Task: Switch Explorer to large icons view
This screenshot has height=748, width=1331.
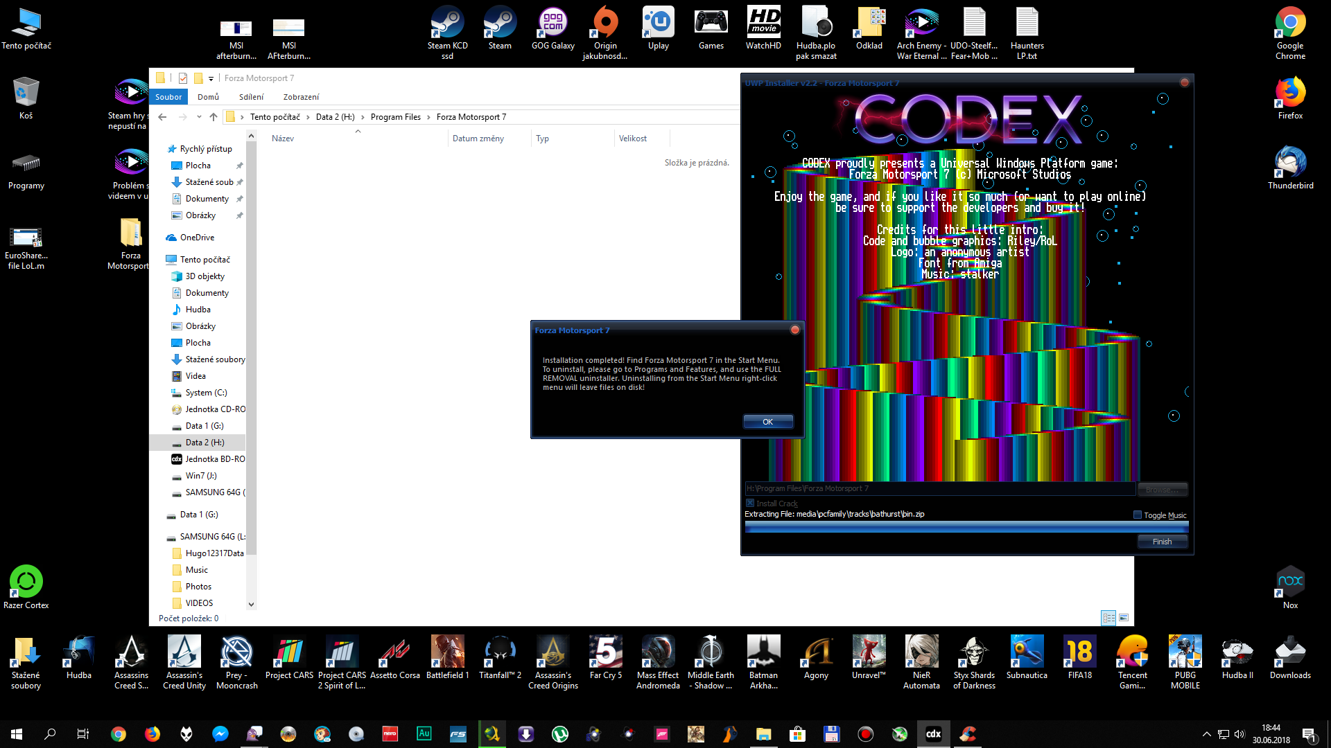Action: 1124,618
